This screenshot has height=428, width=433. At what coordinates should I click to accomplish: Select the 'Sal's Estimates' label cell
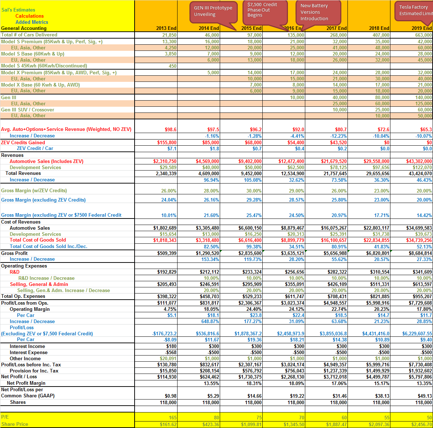pyautogui.click(x=18, y=10)
